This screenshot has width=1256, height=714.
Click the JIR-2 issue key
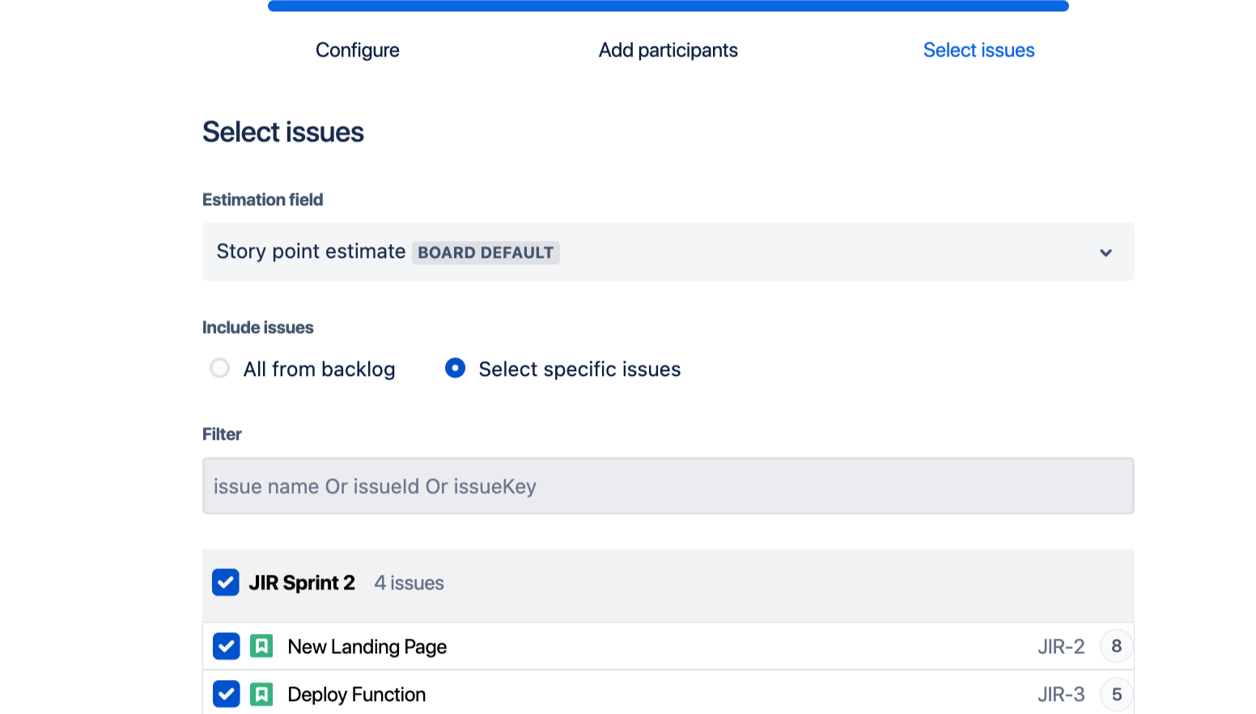point(1061,646)
